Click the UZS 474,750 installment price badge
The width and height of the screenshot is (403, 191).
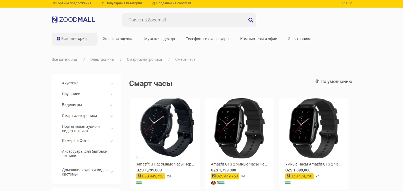click(x=299, y=176)
